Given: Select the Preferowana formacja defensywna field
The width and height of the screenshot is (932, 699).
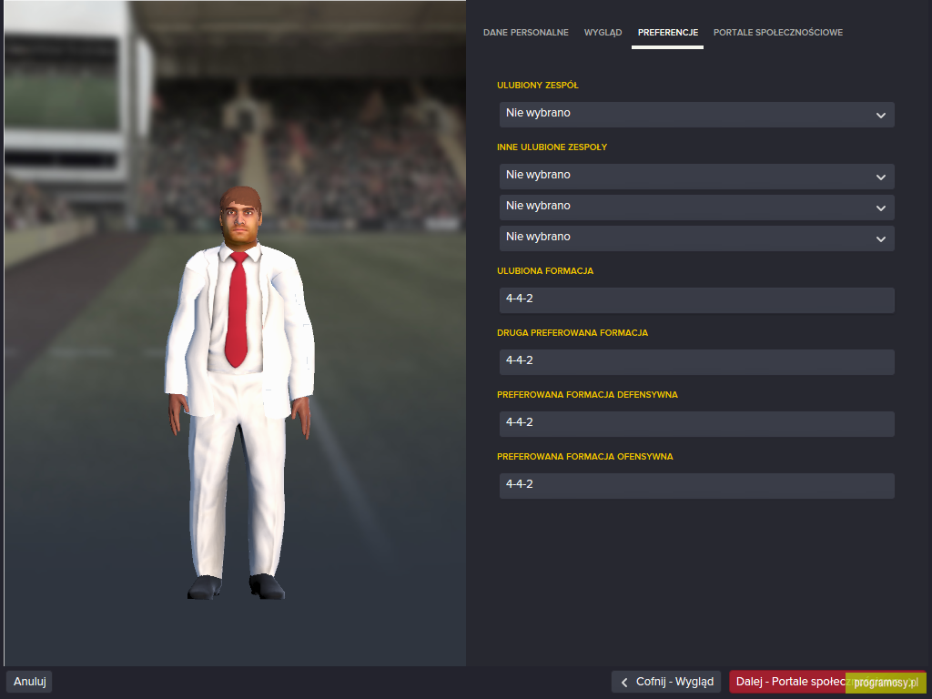Looking at the screenshot, I should point(696,424).
